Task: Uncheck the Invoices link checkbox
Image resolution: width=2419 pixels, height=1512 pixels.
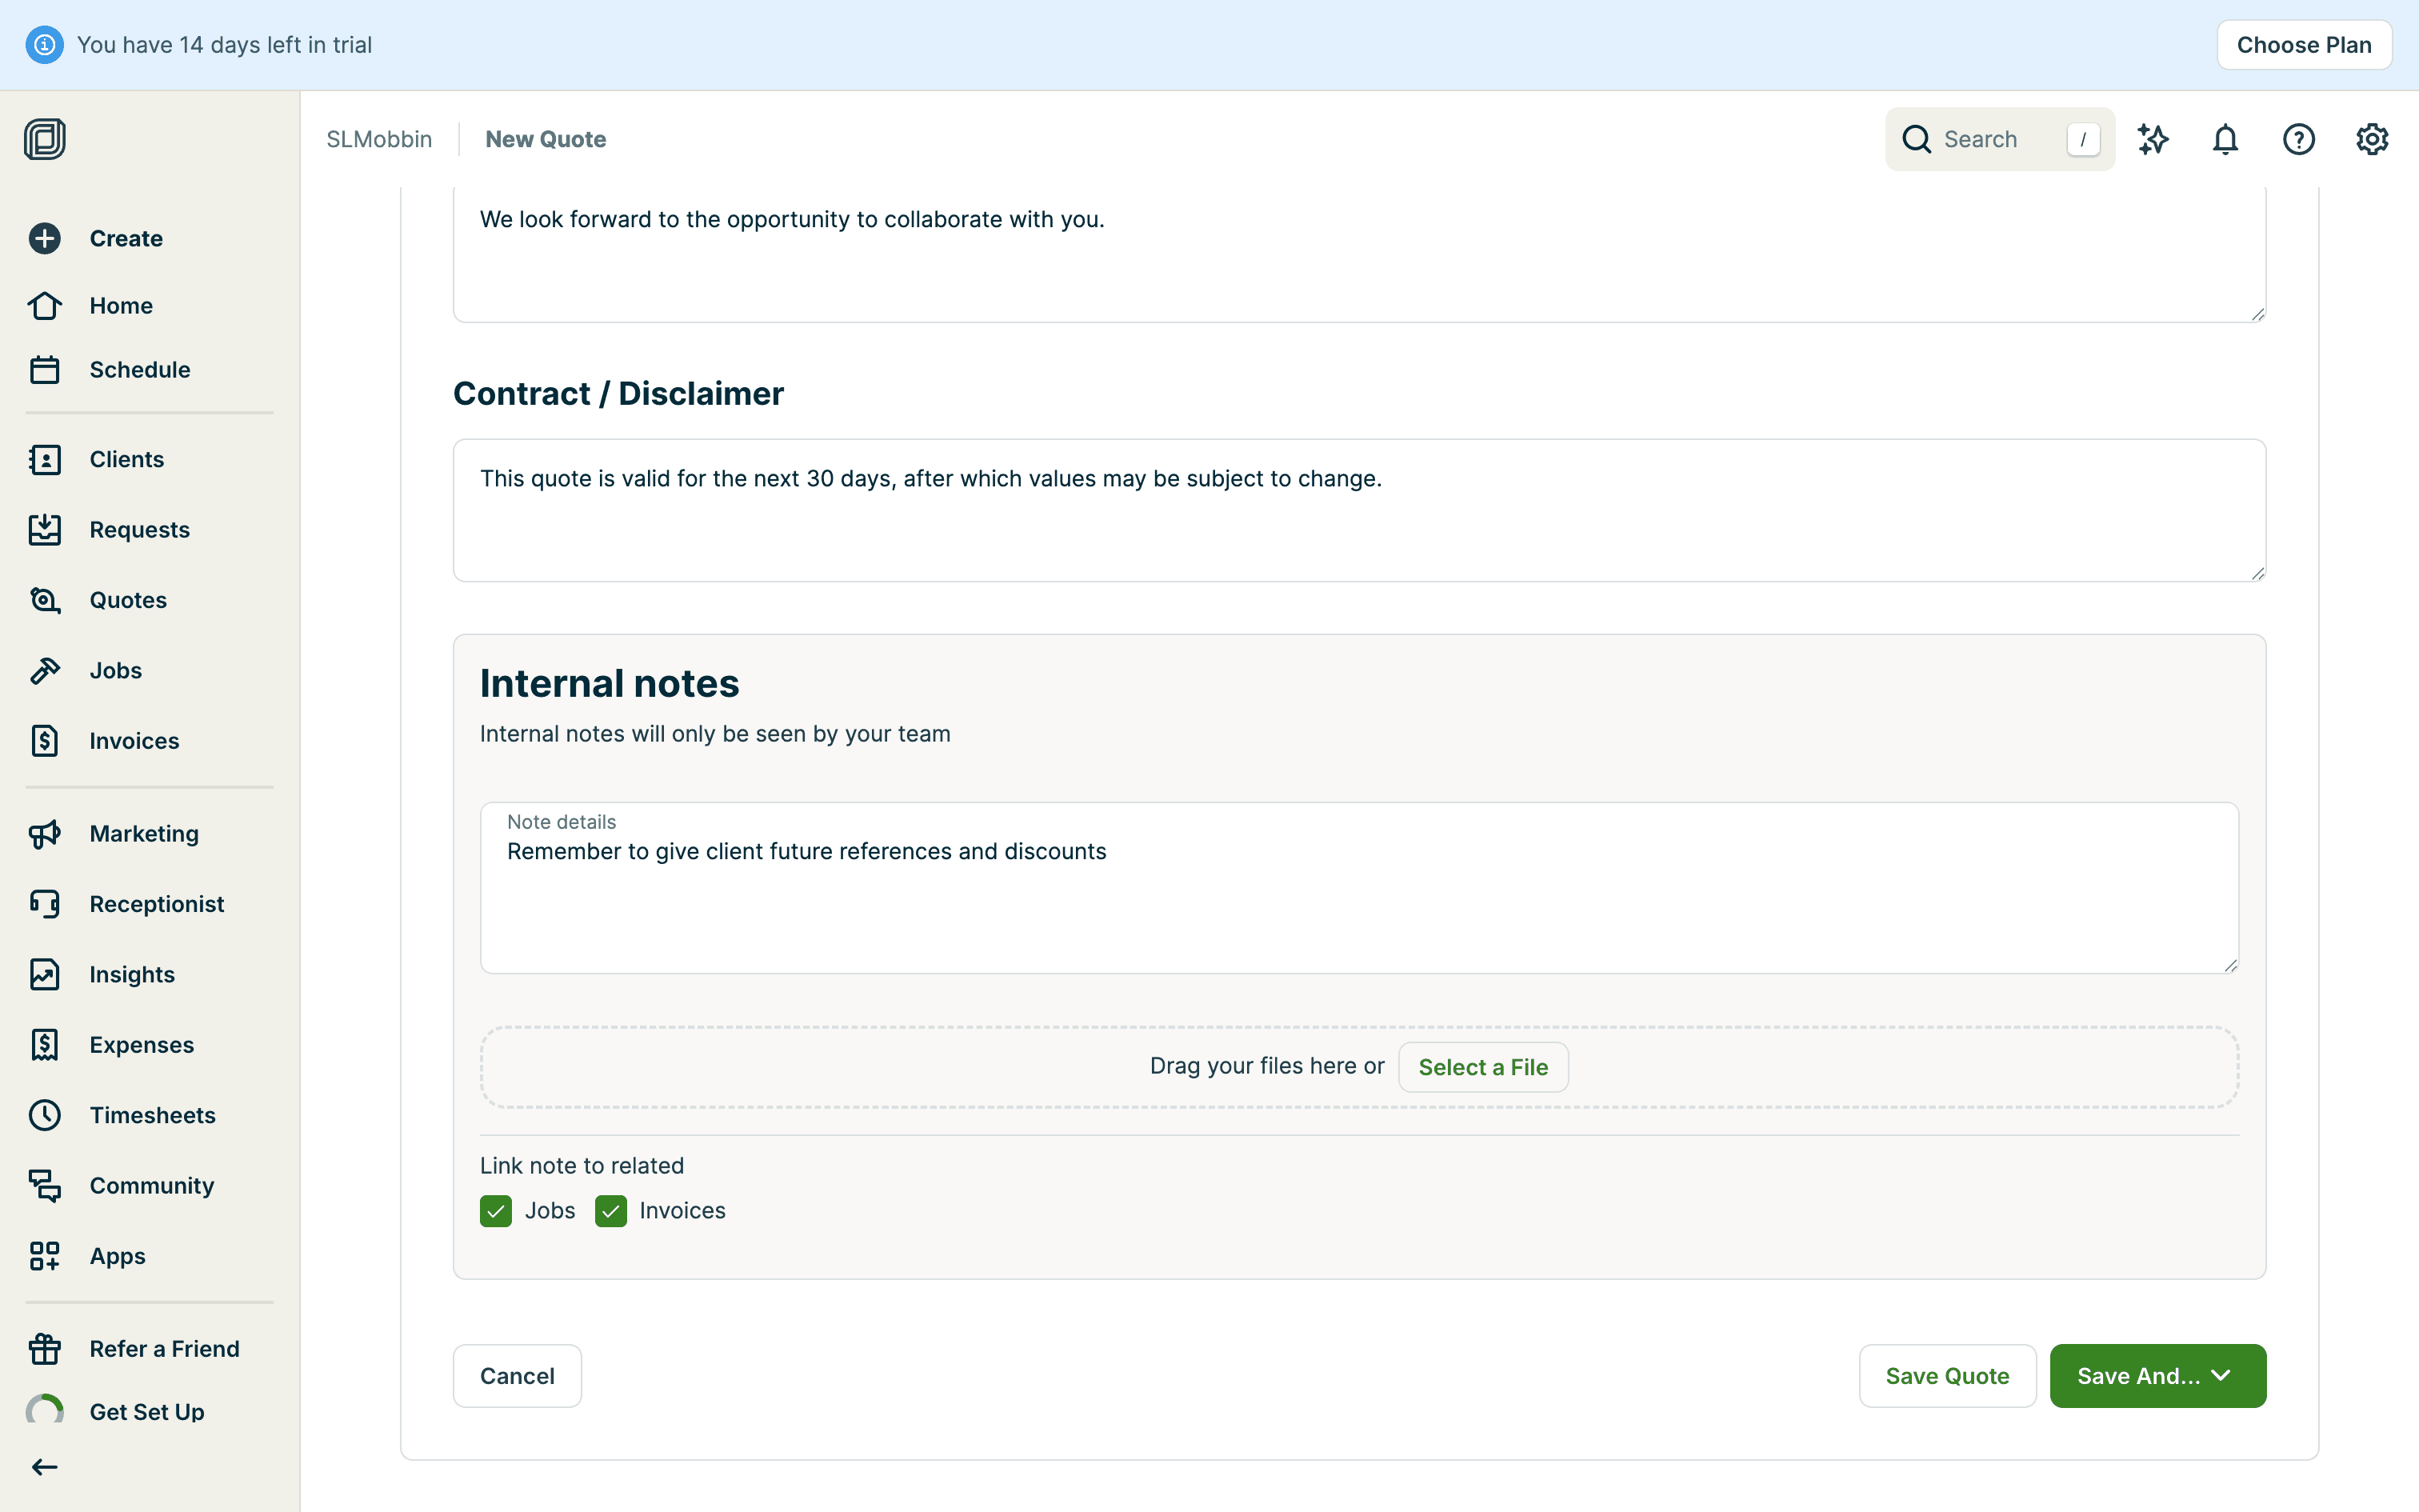Action: pyautogui.click(x=610, y=1211)
